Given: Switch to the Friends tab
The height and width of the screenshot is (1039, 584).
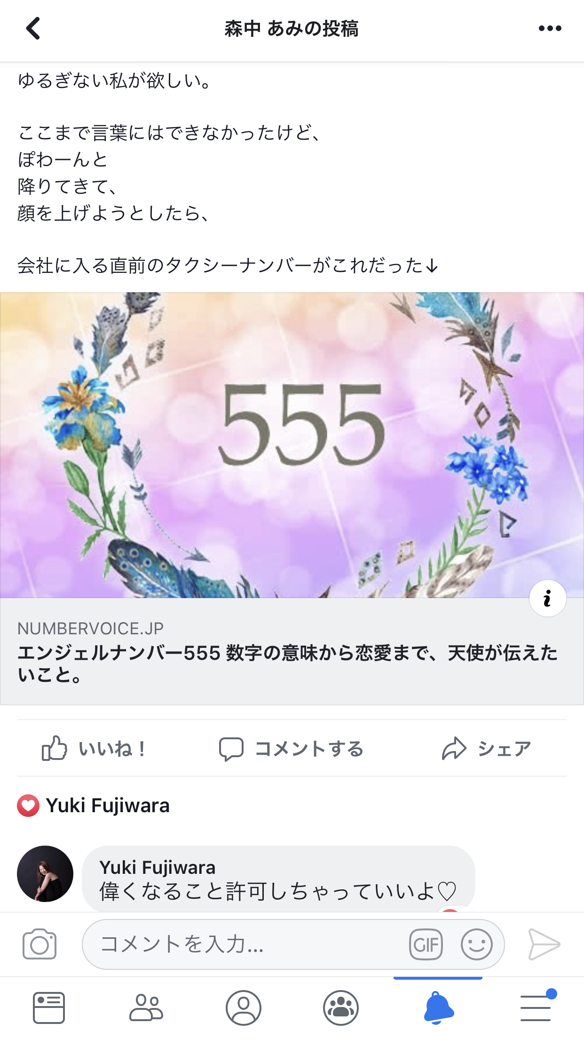Looking at the screenshot, I should pyautogui.click(x=146, y=1008).
